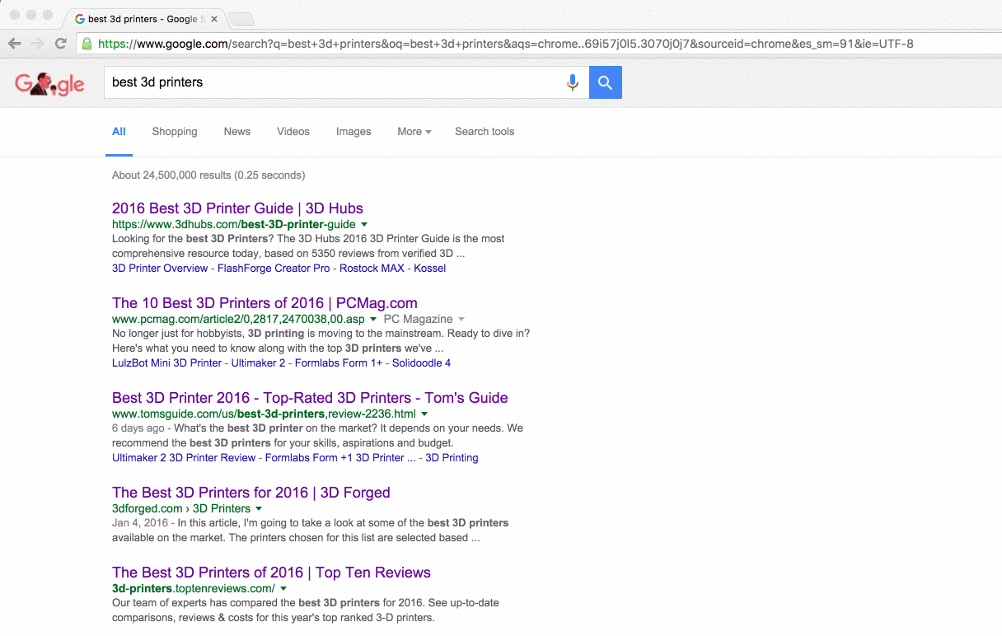Open the 'LulzBot Mini 3D Printer' sitelink
The image size is (1002, 636).
click(x=166, y=363)
